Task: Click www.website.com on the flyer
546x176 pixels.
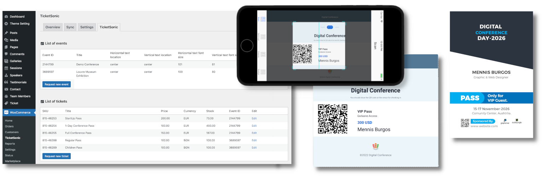Action: point(484,126)
